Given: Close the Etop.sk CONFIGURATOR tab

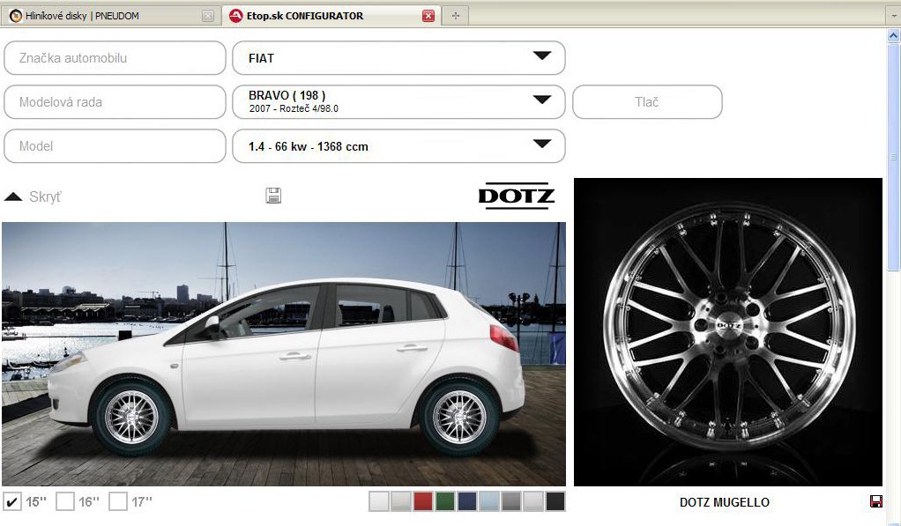Looking at the screenshot, I should 428,16.
